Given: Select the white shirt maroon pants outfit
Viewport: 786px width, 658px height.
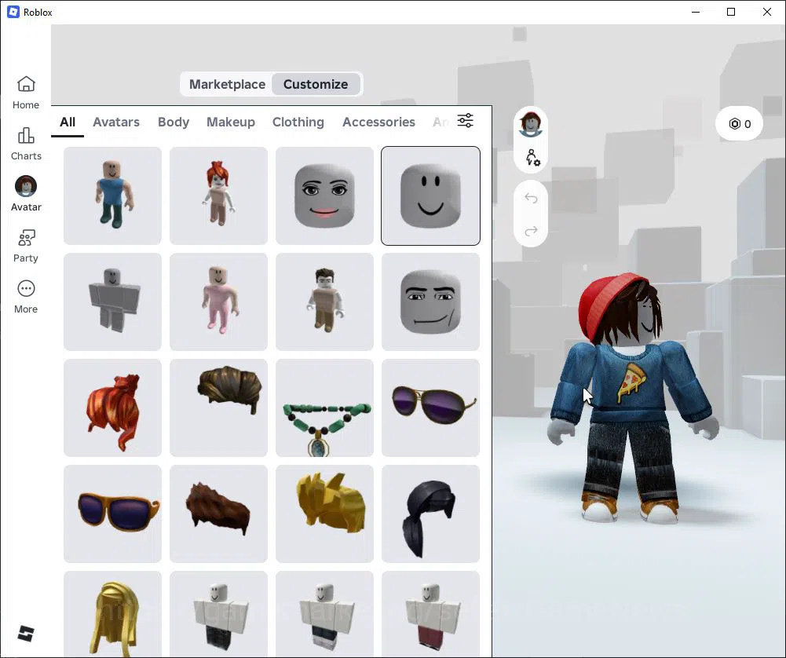Looking at the screenshot, I should pyautogui.click(x=430, y=614).
